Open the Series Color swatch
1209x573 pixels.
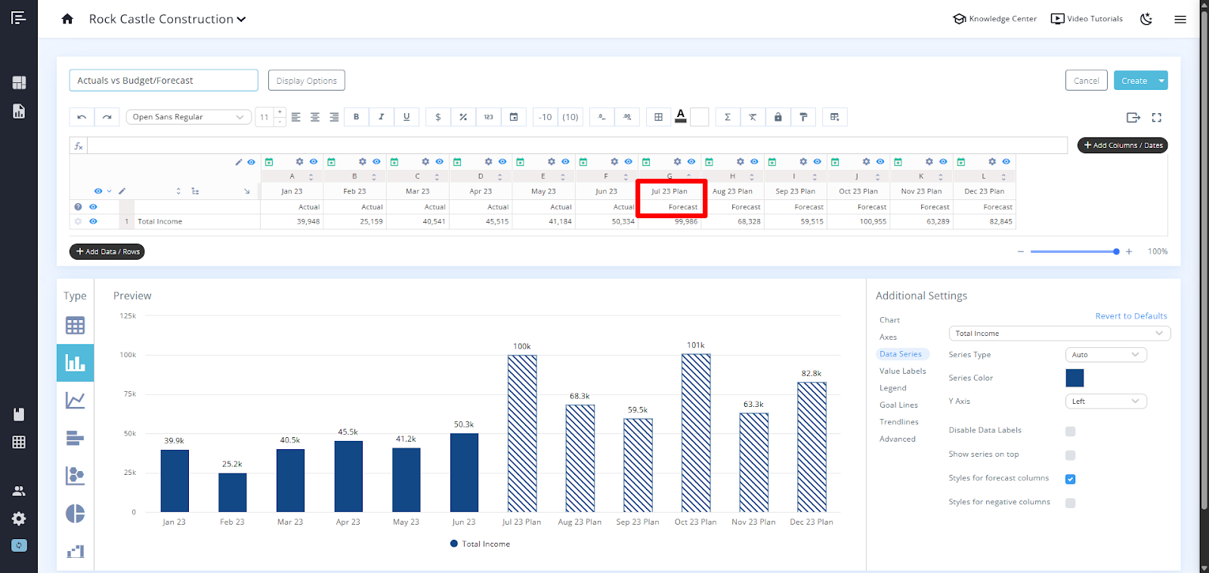[x=1074, y=378]
